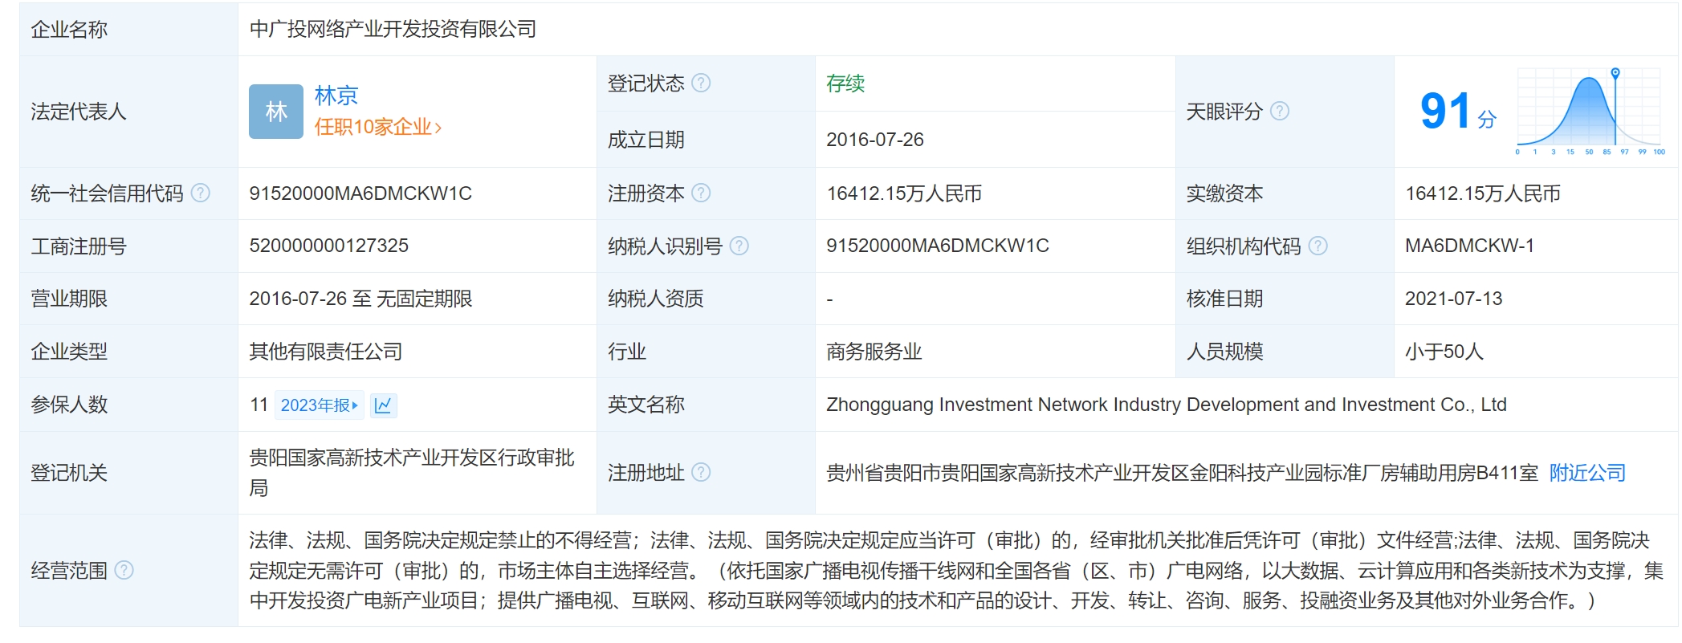1682x643 pixels.
Task: Click the registration number 520000000127325
Action: (329, 246)
